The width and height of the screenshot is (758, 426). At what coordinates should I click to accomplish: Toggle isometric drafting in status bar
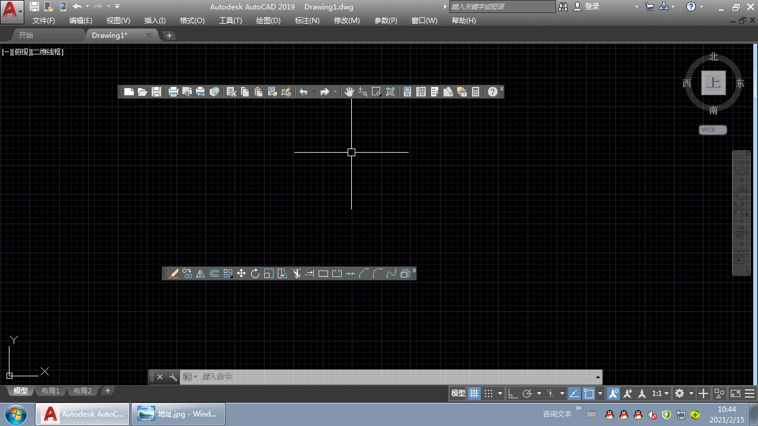pyautogui.click(x=551, y=393)
